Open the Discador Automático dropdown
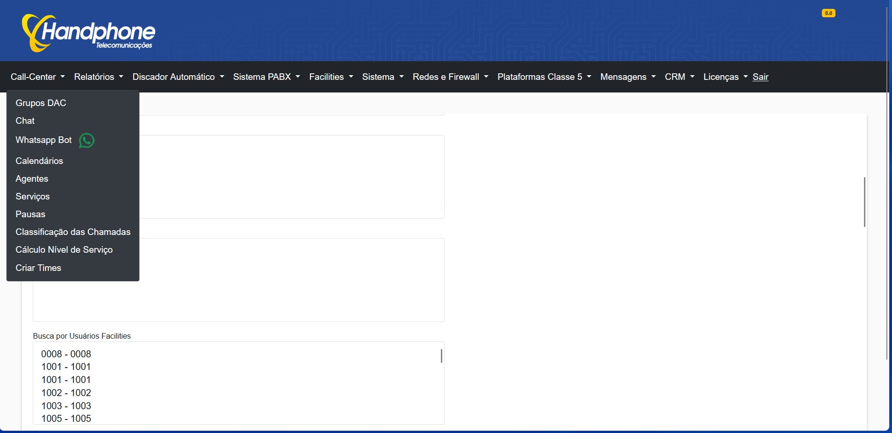 click(x=178, y=77)
